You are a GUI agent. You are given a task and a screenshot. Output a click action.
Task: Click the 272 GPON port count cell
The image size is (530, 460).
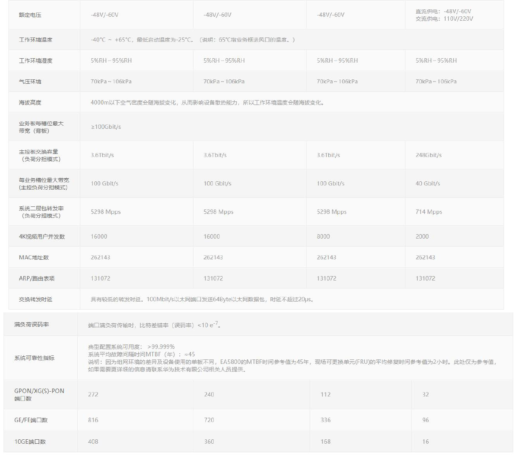pyautogui.click(x=93, y=394)
